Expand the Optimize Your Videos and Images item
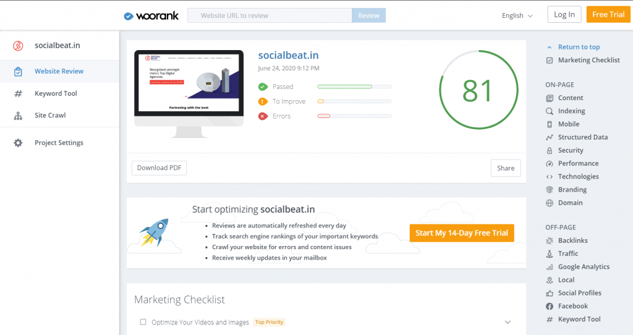The height and width of the screenshot is (335, 633). tap(508, 322)
